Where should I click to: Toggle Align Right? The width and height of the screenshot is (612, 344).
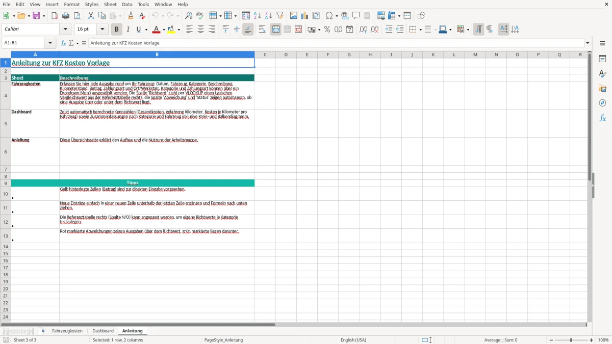212,30
